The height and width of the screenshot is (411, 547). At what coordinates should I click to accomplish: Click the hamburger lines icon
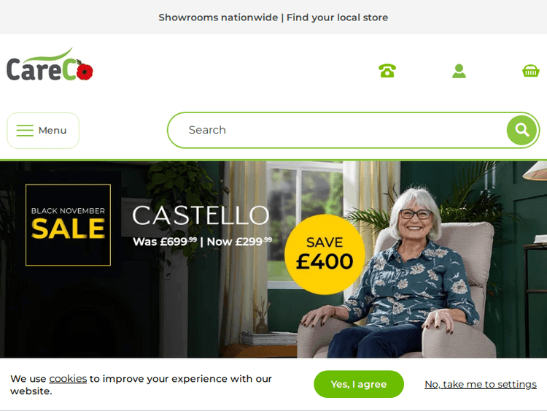pyautogui.click(x=25, y=130)
